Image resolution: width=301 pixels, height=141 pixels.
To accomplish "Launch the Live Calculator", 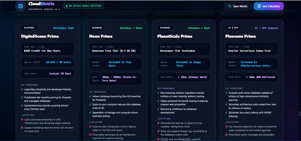I will (269, 6).
